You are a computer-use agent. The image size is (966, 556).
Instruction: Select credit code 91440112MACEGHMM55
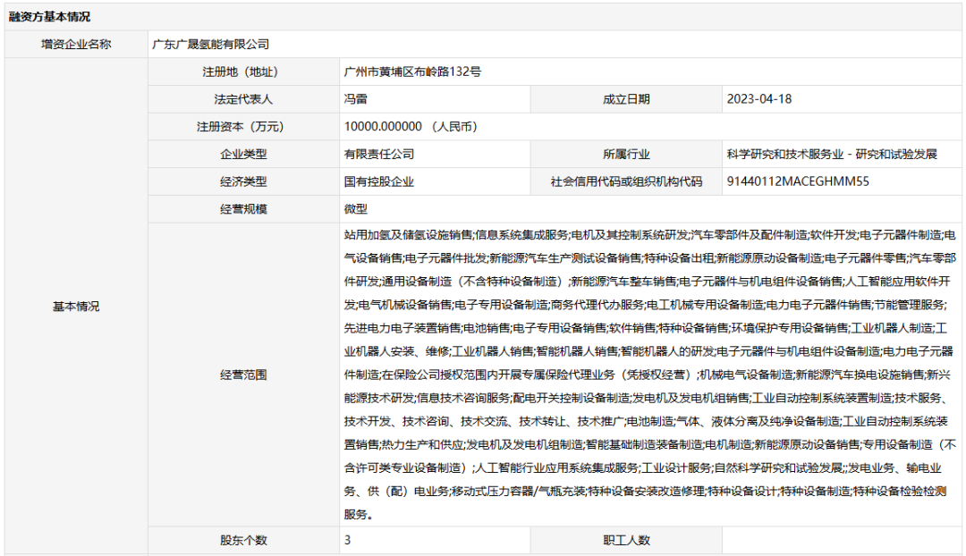[x=798, y=181]
